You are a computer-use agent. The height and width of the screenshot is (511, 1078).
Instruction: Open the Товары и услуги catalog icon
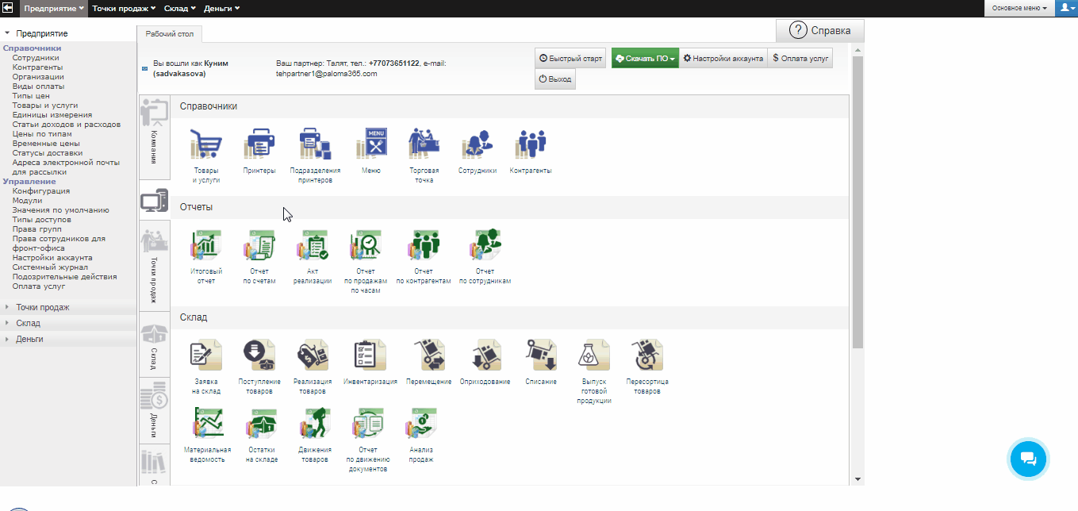tap(205, 145)
